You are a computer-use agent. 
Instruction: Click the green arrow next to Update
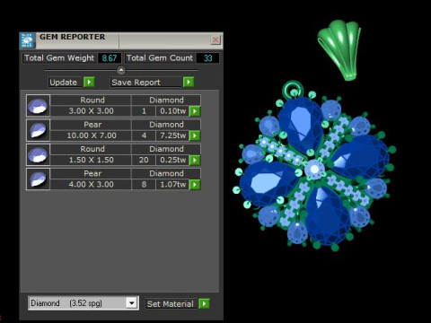(89, 82)
